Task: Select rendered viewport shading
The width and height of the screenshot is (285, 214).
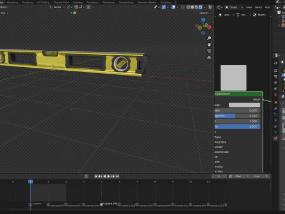Action: click(201, 7)
